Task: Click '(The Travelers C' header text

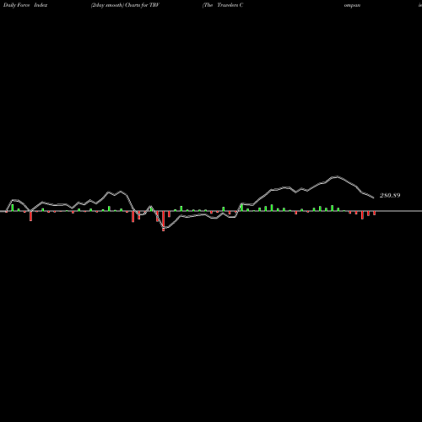Action: click(x=223, y=5)
